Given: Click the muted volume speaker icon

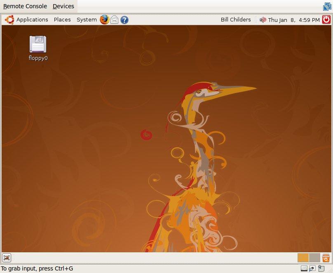Looking at the screenshot, I should (263, 19).
